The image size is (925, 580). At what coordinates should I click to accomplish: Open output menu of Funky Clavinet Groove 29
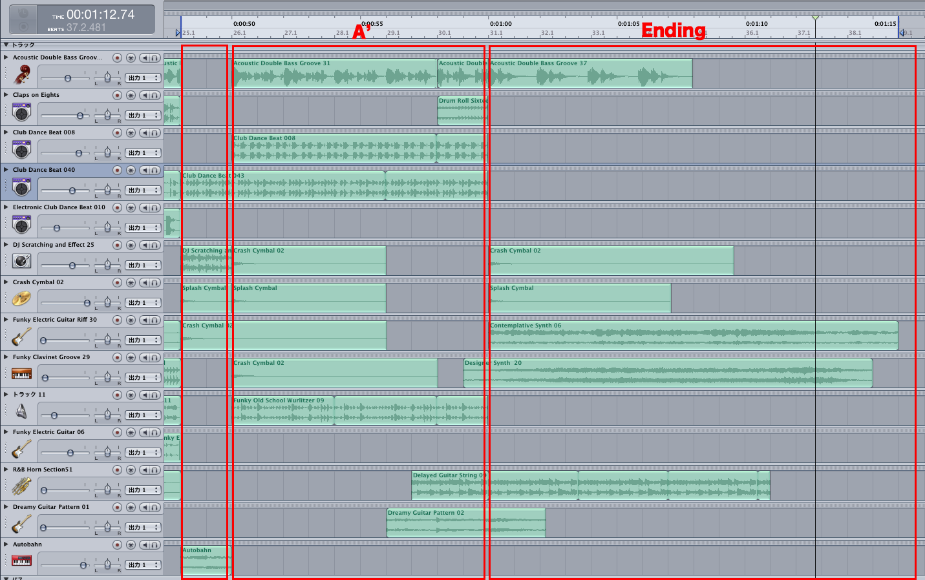pyautogui.click(x=143, y=378)
